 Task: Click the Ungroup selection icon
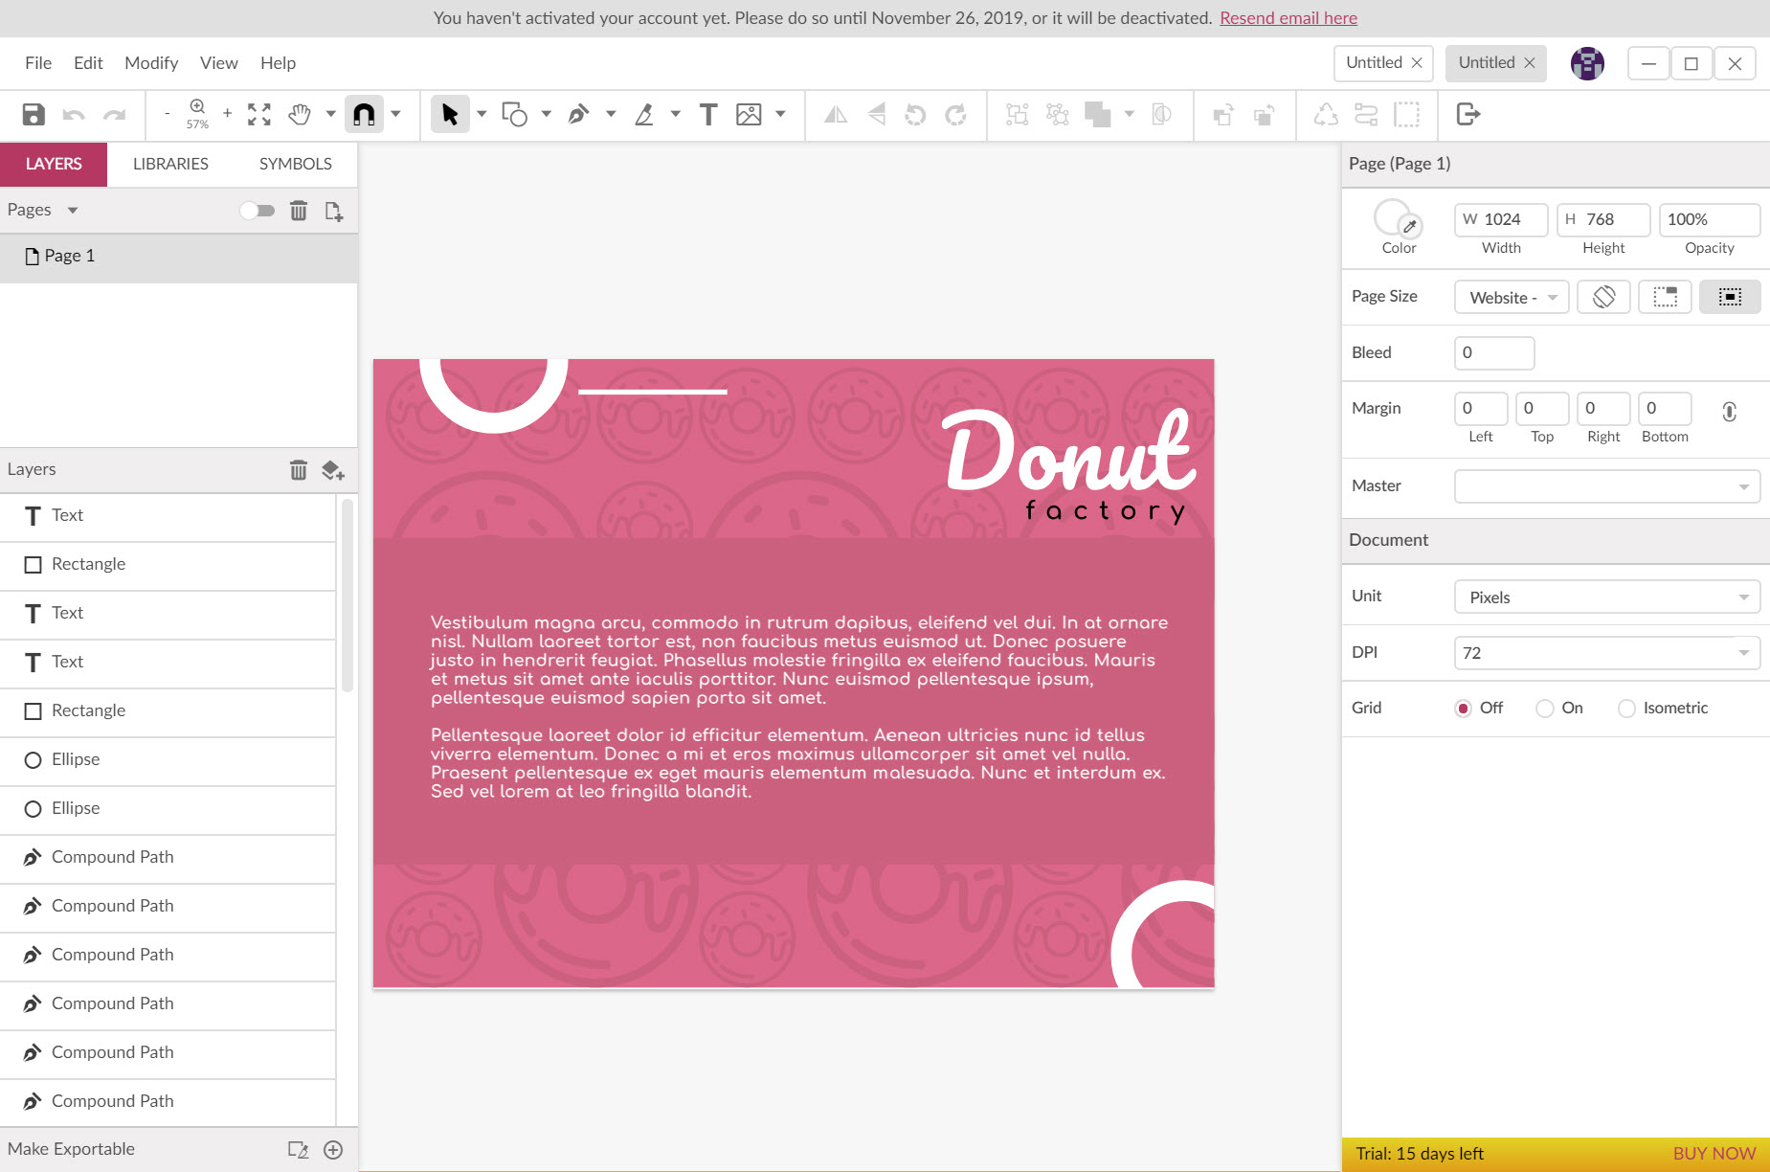pyautogui.click(x=1058, y=115)
